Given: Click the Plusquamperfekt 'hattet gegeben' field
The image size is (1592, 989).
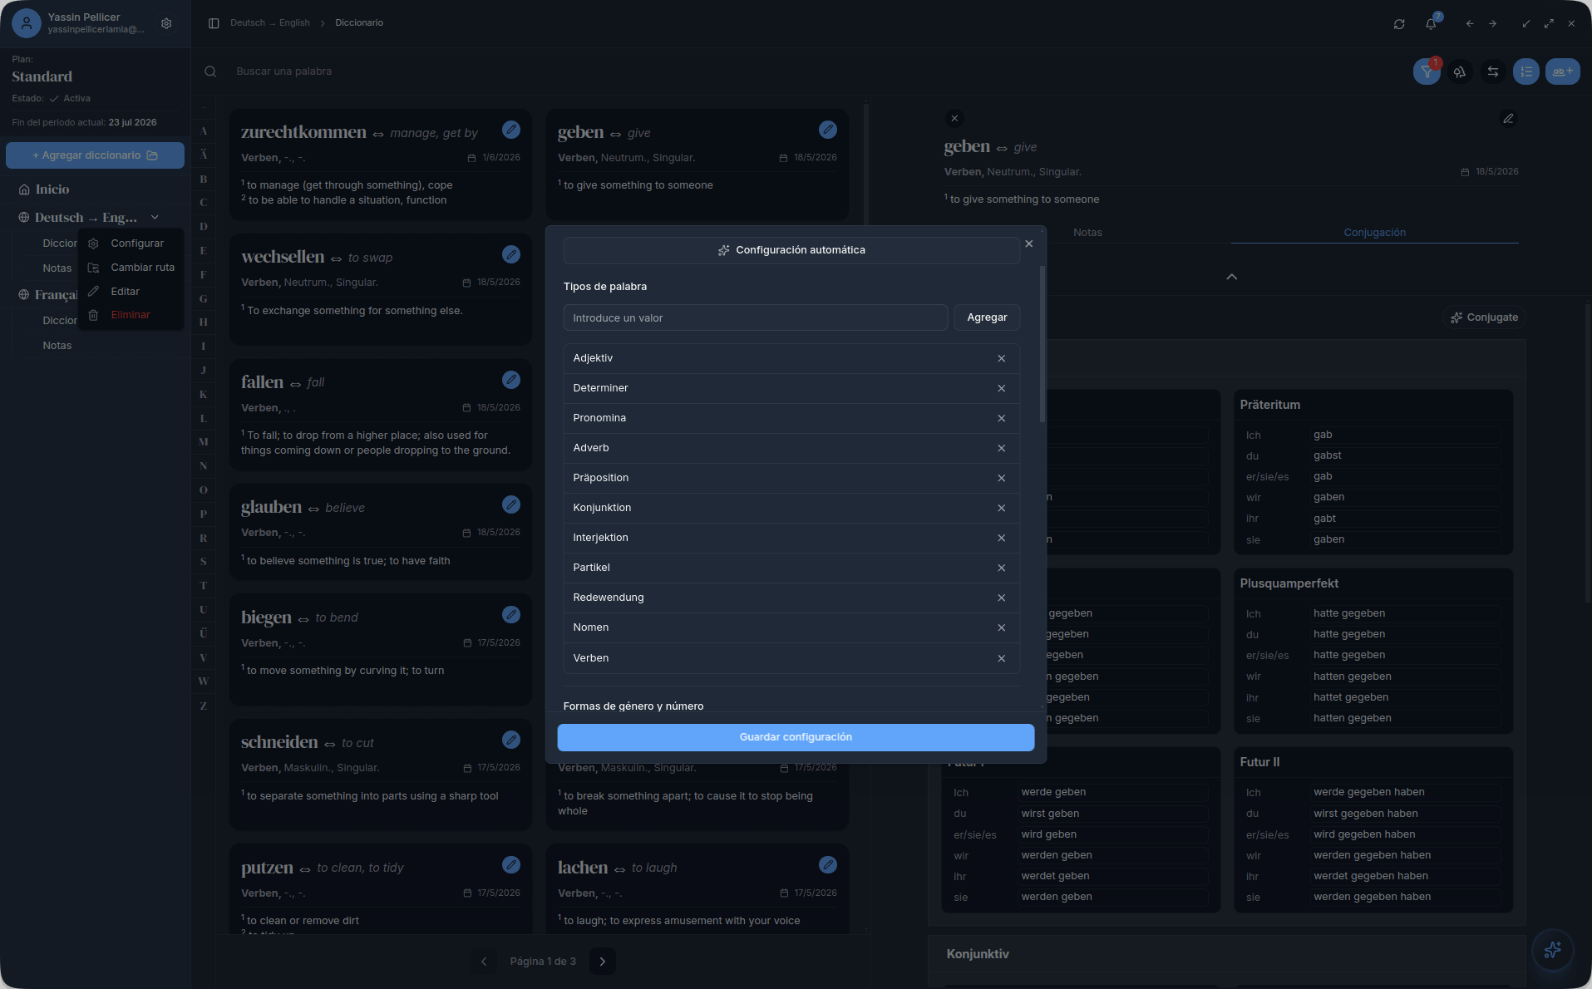Looking at the screenshot, I should (1405, 697).
